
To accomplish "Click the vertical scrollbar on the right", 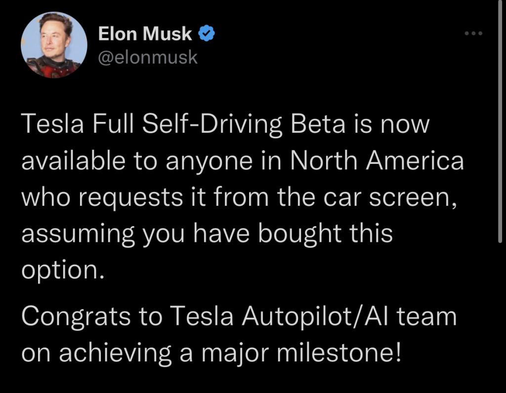I will 500,121.
